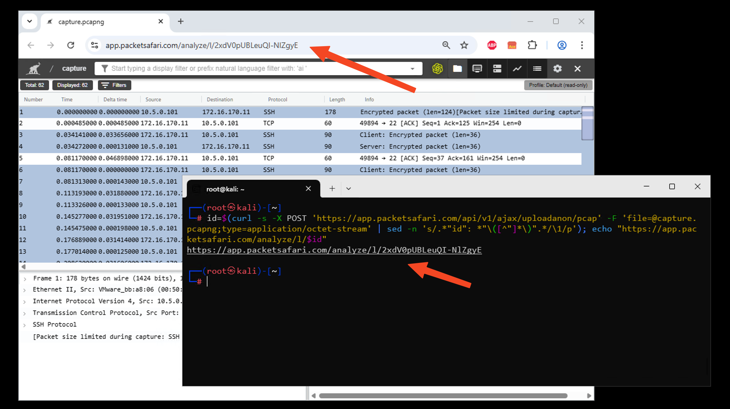Select packet 5 TCP ACK Seq=37 row
The height and width of the screenshot is (409, 730).
[300, 158]
